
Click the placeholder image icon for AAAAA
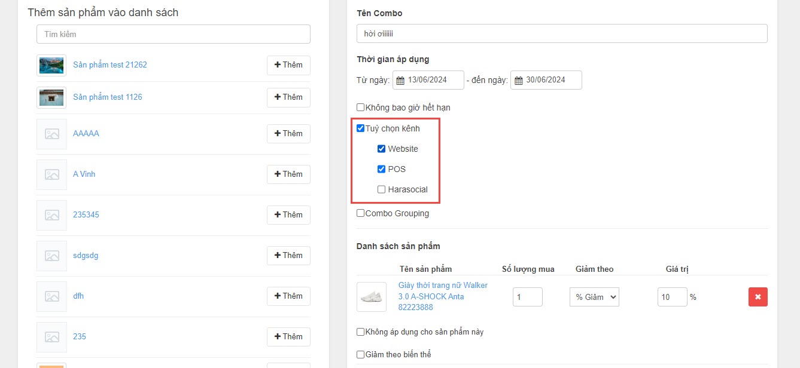pos(51,134)
